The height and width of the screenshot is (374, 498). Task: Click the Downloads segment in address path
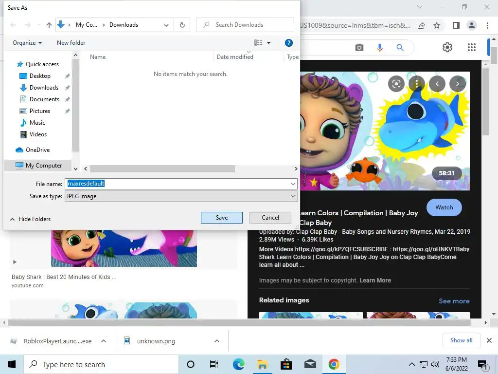tap(124, 25)
